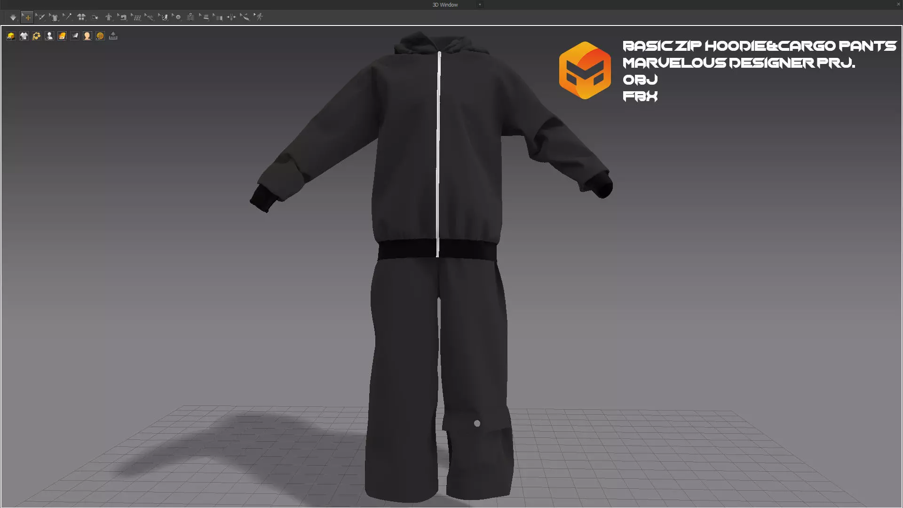Click the walking avatar motion icon
Screen dimensions: 903x508
[259, 17]
